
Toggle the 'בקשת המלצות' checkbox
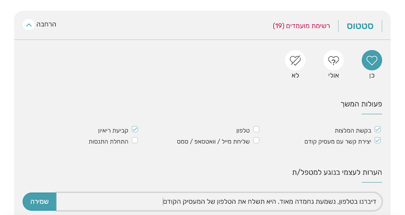[x=377, y=130]
